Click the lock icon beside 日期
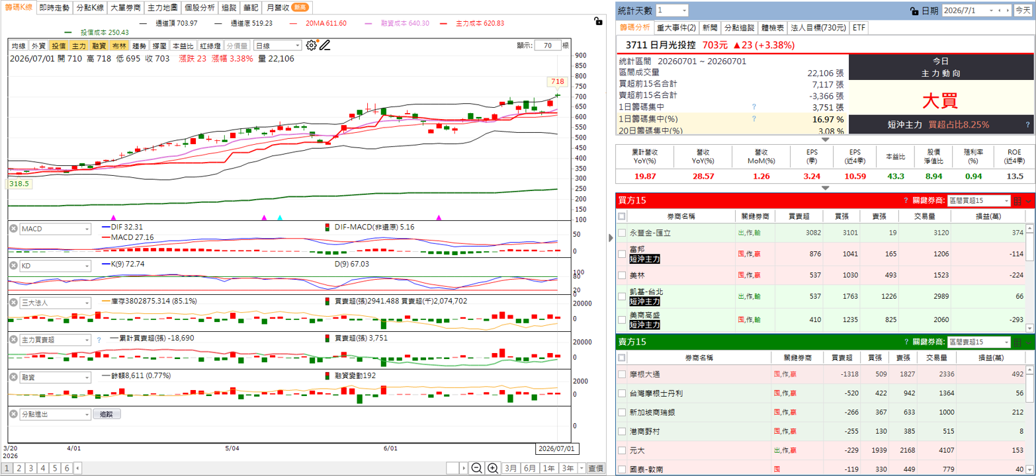This screenshot has height=476, width=1036. (914, 11)
